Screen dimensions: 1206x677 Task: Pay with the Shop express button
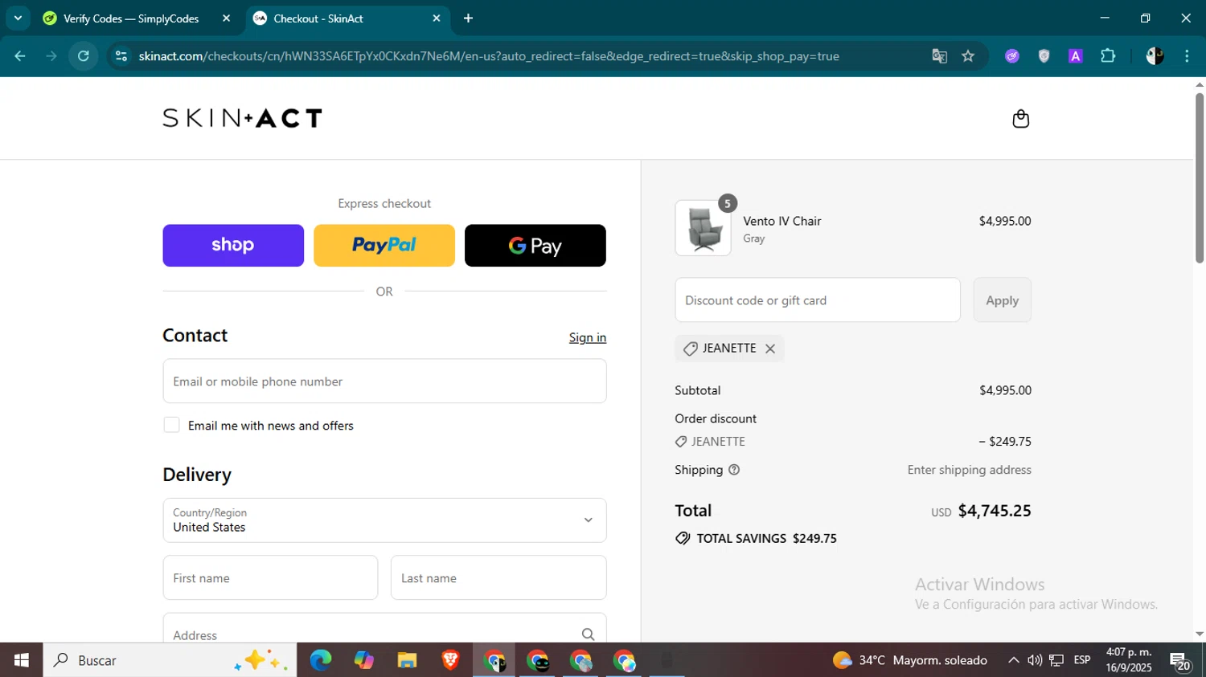click(x=233, y=246)
